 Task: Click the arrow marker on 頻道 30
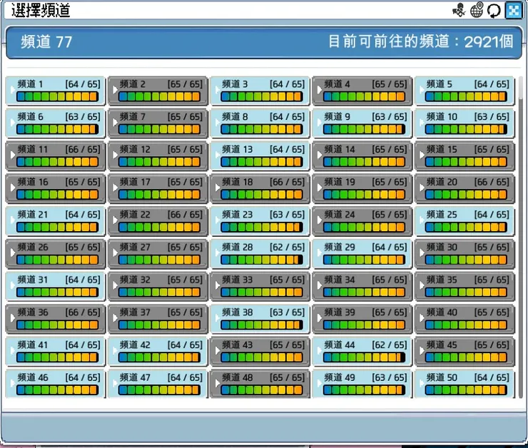pos(422,253)
